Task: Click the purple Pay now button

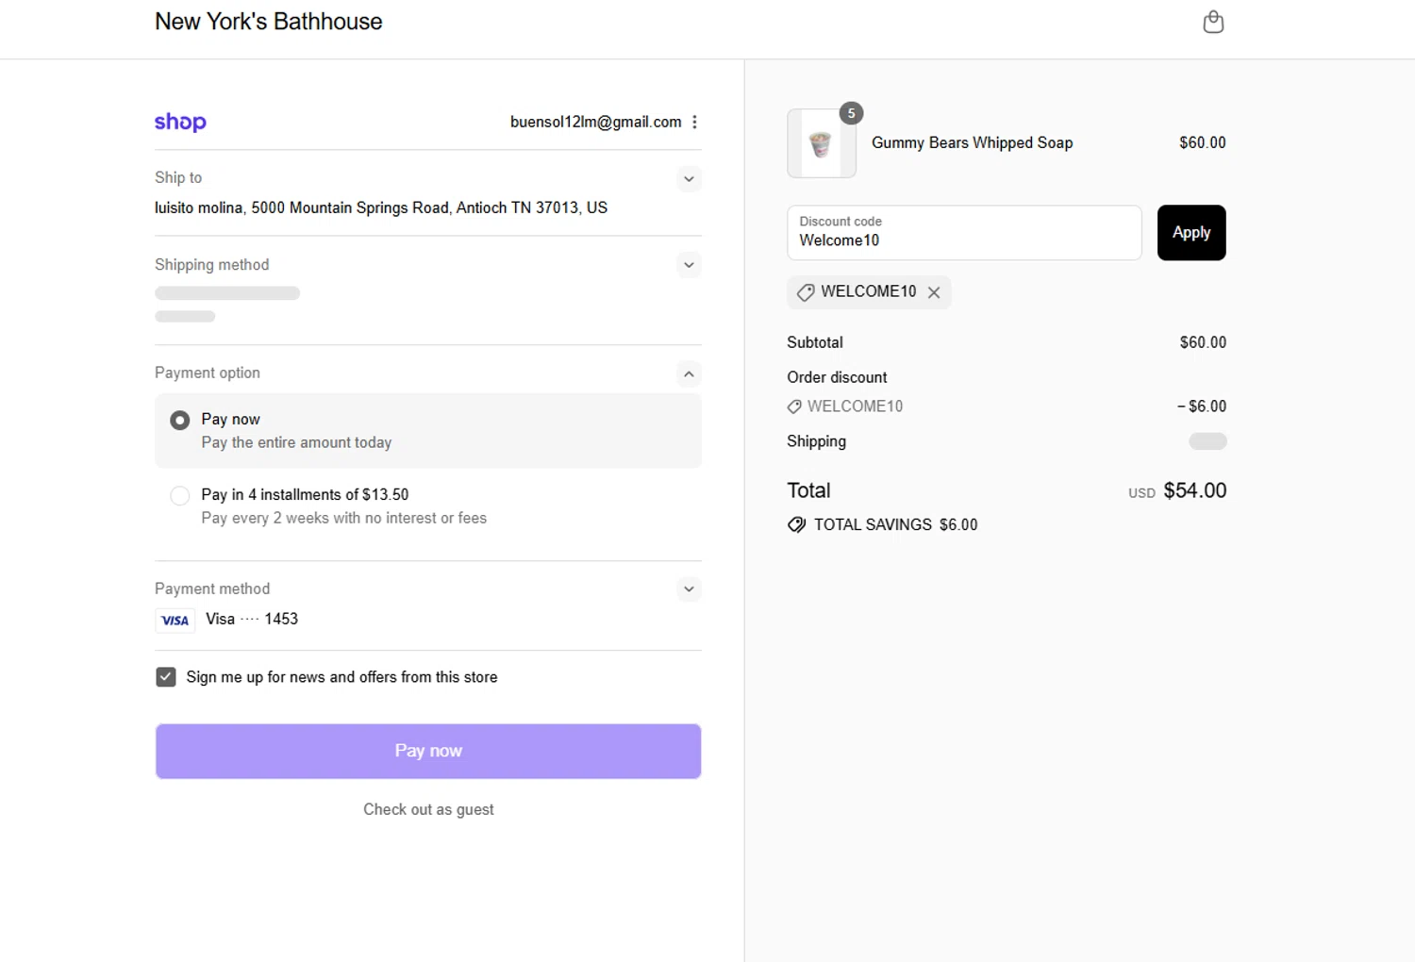Action: point(428,751)
